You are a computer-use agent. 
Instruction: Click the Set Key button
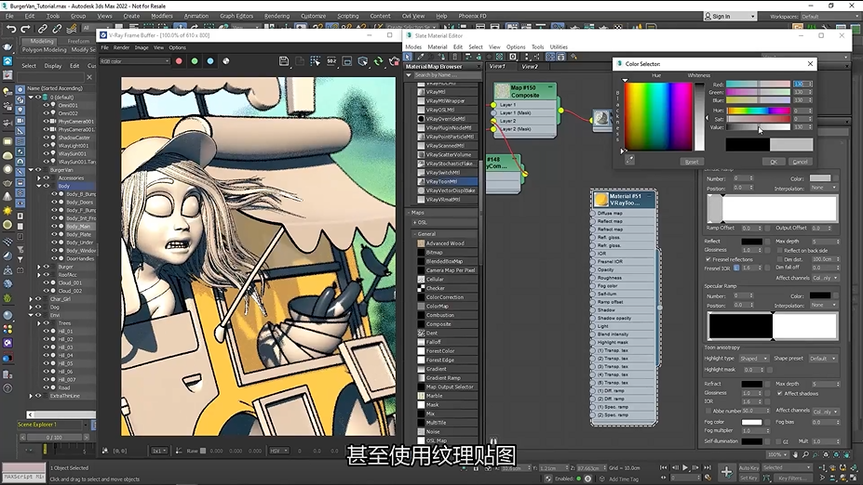pyautogui.click(x=748, y=478)
